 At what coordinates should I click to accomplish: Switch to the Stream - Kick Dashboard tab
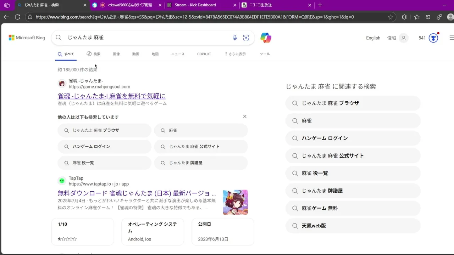[201, 5]
